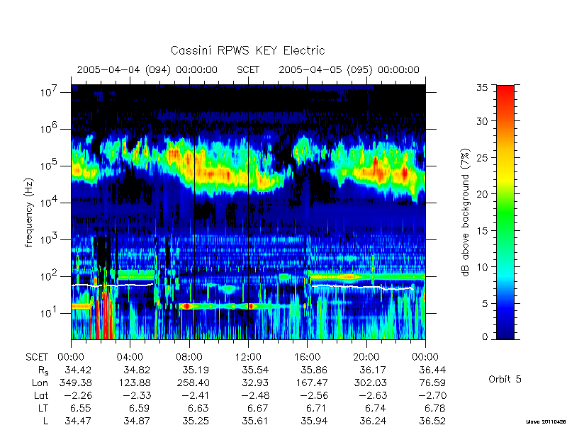567x425 pixels.
Task: Click the L value 34.47
Action: tap(78, 421)
